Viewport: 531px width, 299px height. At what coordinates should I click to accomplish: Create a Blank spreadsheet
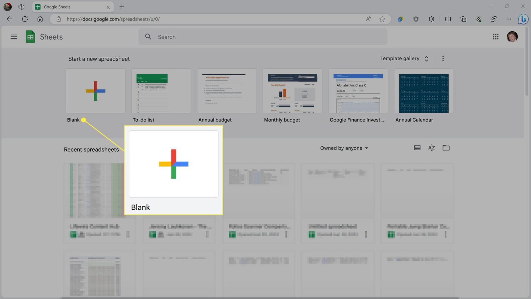[96, 91]
